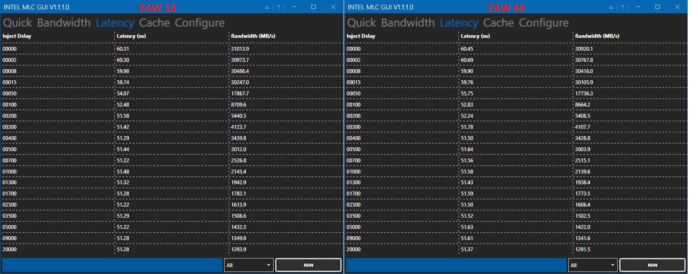698x274 pixels.
Task: Select bandwidth value 2526.8
Action: click(x=239, y=161)
